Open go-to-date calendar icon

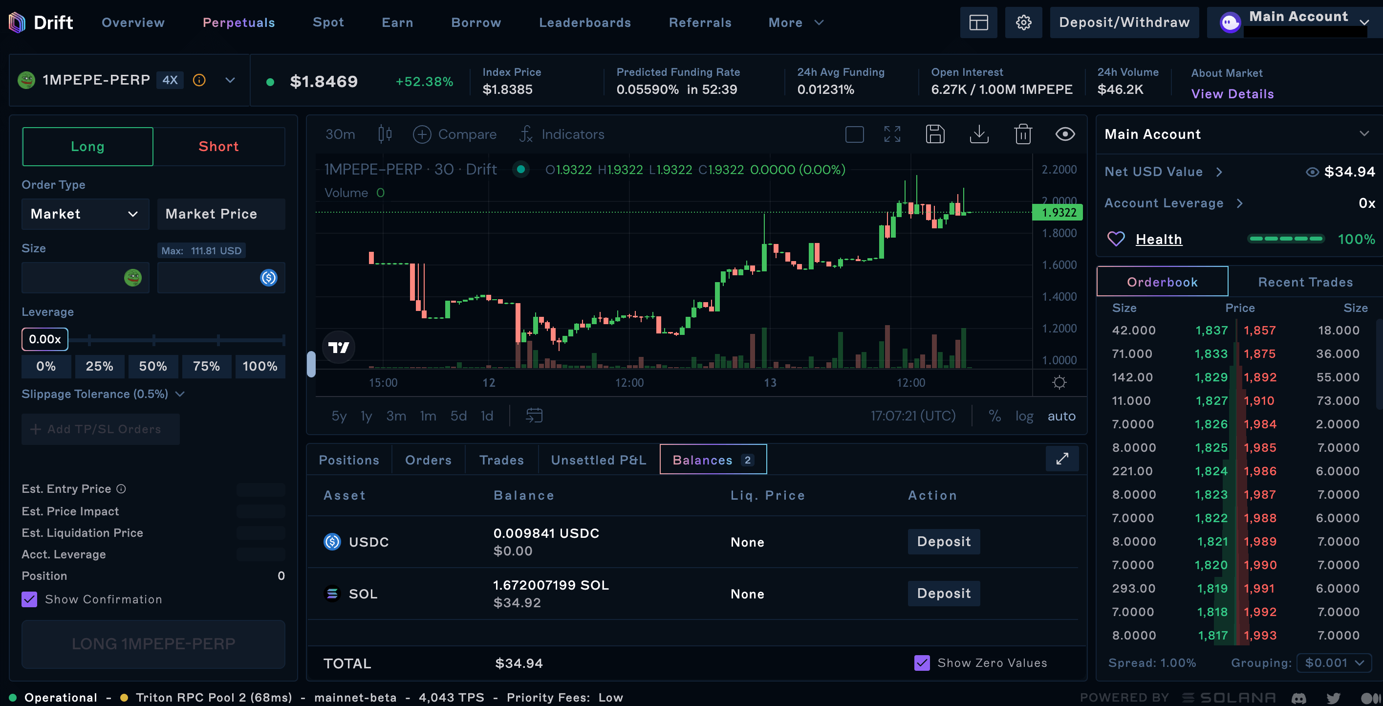click(x=534, y=415)
